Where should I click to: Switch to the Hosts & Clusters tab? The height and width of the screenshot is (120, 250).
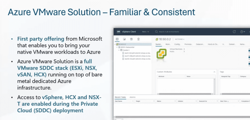click(x=213, y=44)
